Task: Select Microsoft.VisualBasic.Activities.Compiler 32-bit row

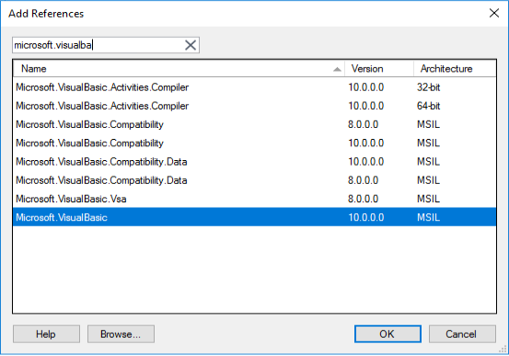Action: pos(254,87)
